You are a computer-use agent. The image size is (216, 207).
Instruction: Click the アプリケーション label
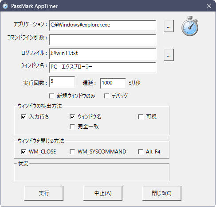pos(31,24)
